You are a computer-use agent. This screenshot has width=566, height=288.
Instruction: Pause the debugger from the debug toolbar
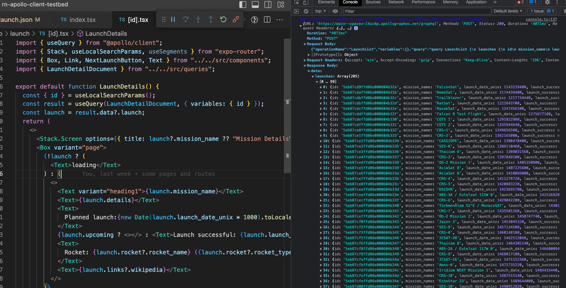click(x=173, y=20)
